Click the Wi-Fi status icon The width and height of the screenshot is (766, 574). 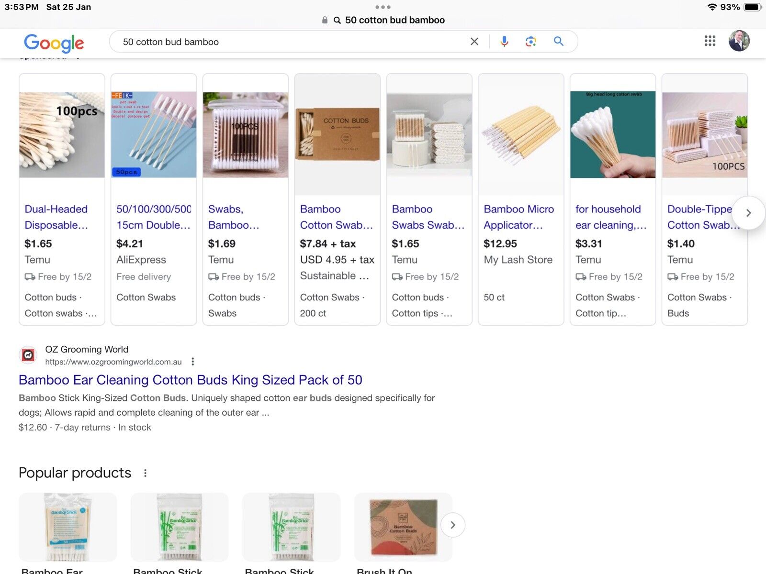[712, 7]
